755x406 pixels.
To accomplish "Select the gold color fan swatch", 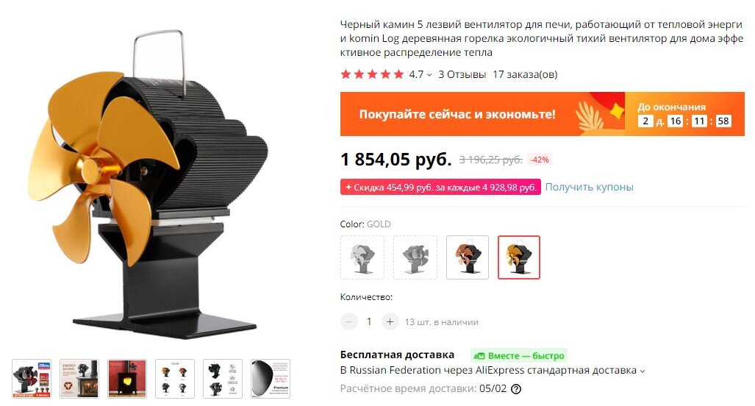I will (x=518, y=257).
